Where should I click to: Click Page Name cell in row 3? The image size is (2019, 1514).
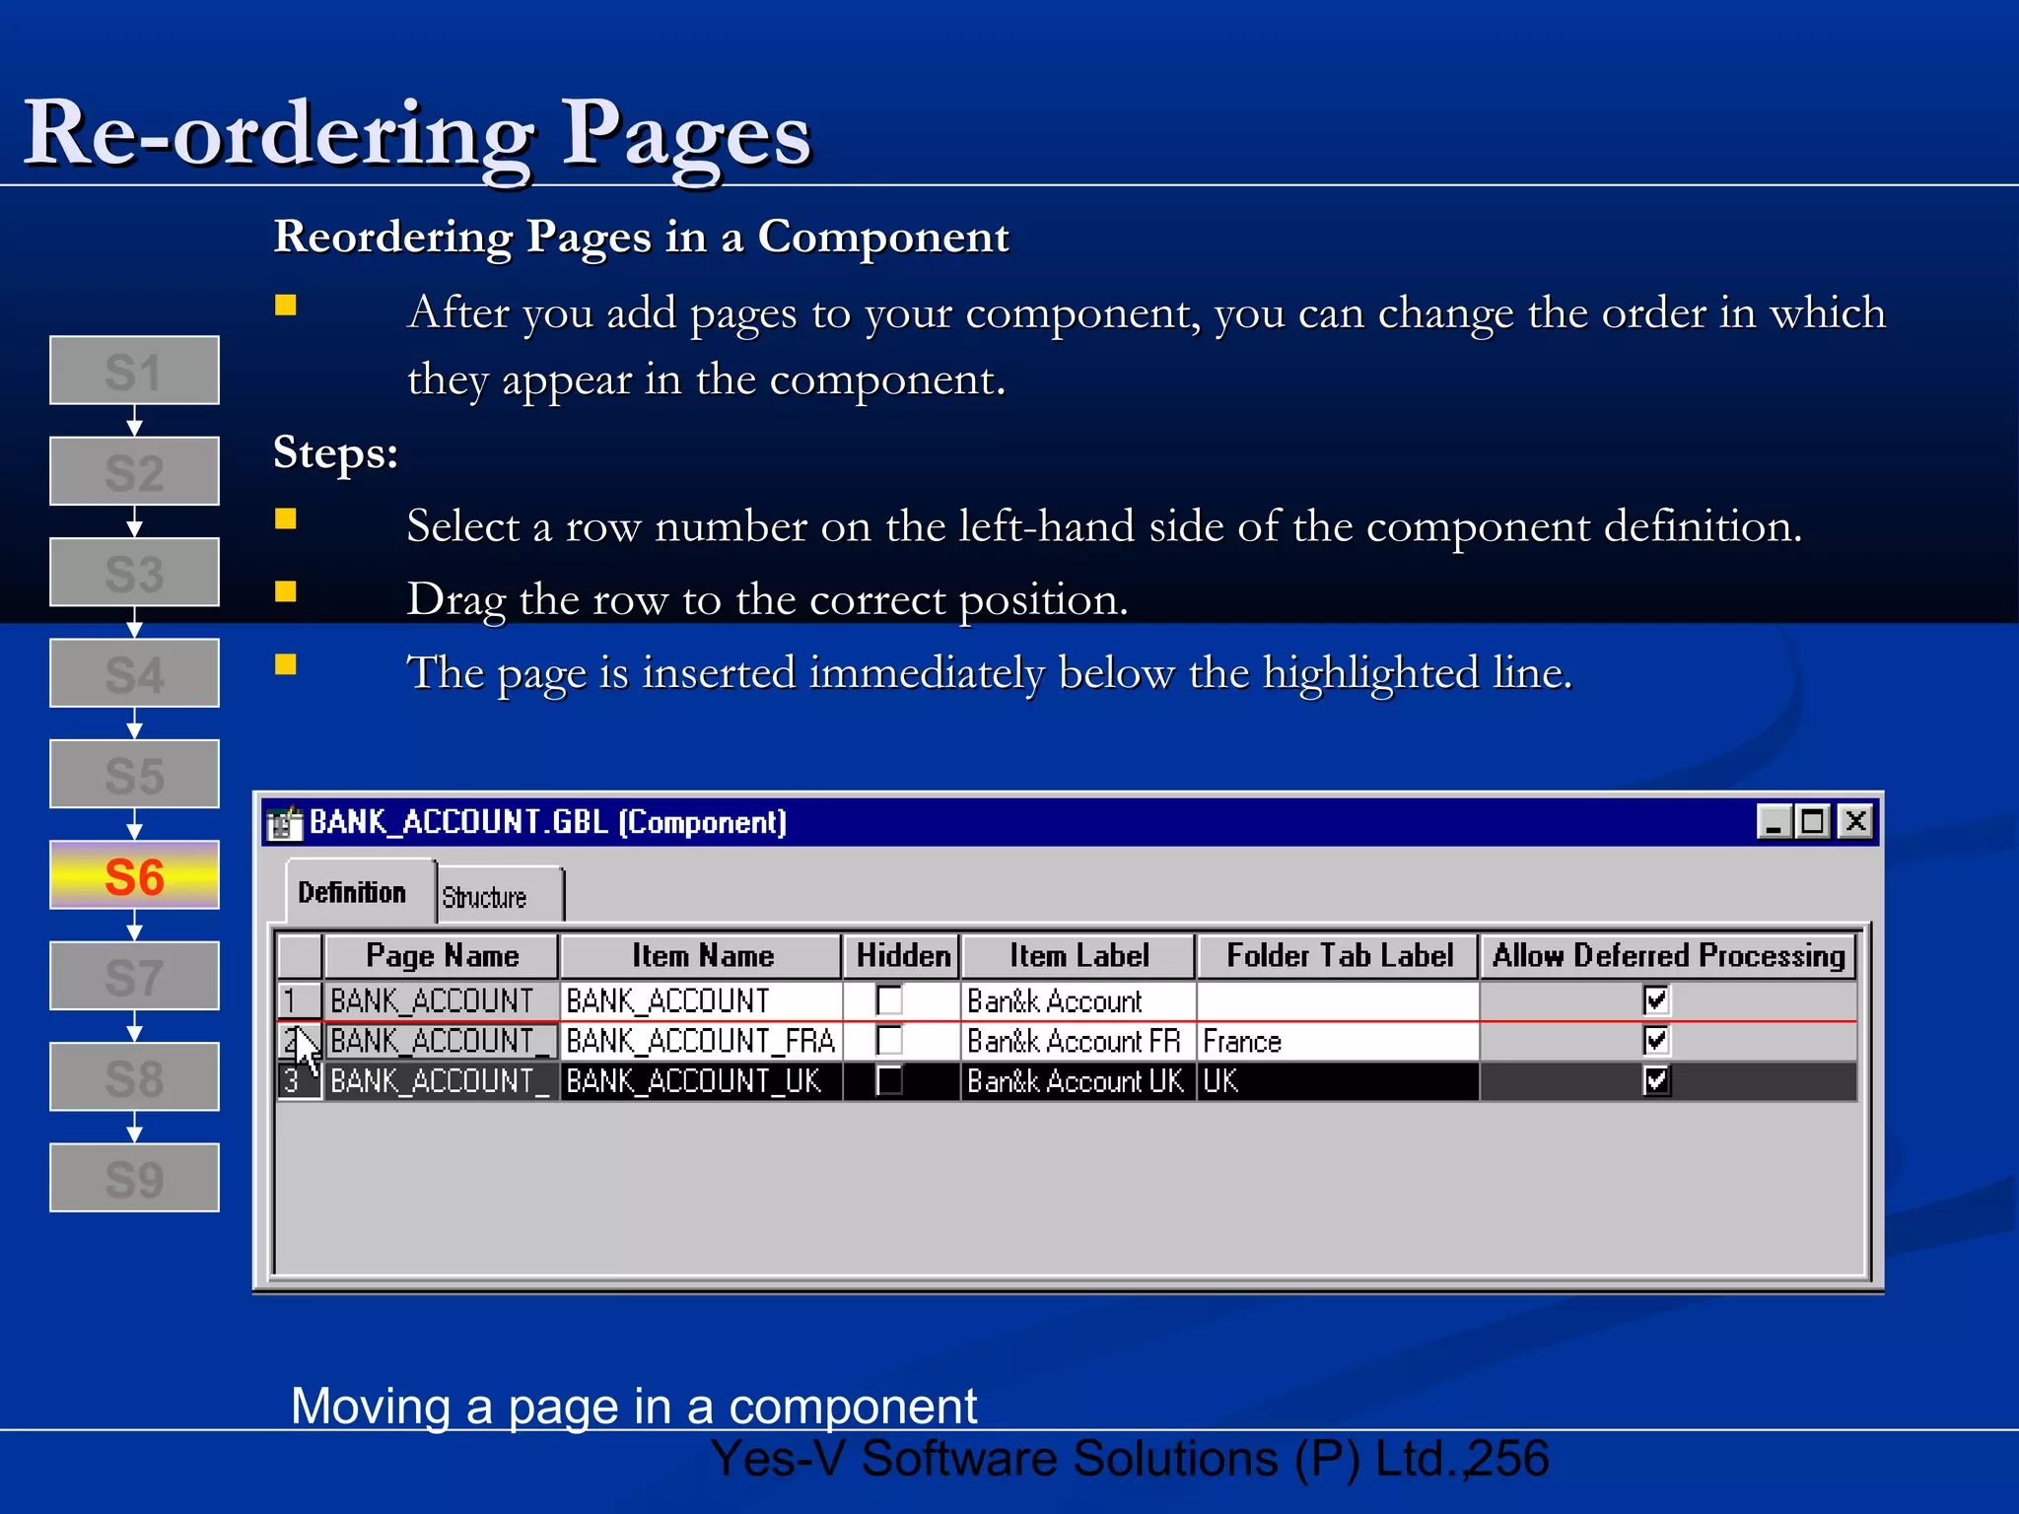click(x=442, y=1081)
